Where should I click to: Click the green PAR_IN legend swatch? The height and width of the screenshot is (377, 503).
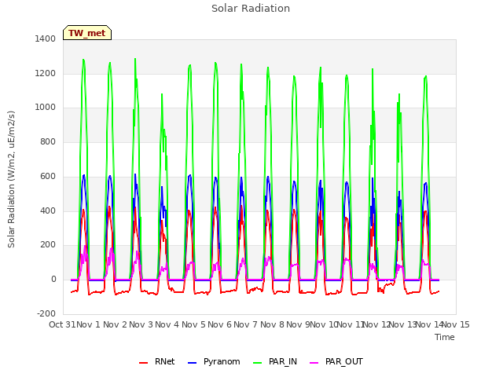[258, 363]
